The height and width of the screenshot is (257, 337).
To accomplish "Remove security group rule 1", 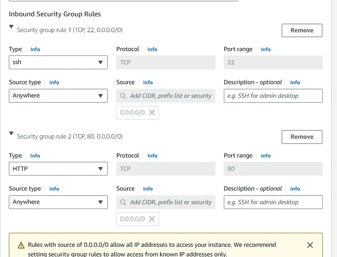I will click(x=302, y=31).
